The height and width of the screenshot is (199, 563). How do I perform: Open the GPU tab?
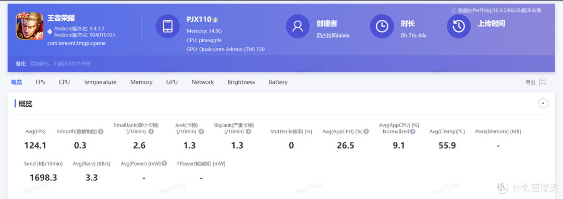click(172, 82)
